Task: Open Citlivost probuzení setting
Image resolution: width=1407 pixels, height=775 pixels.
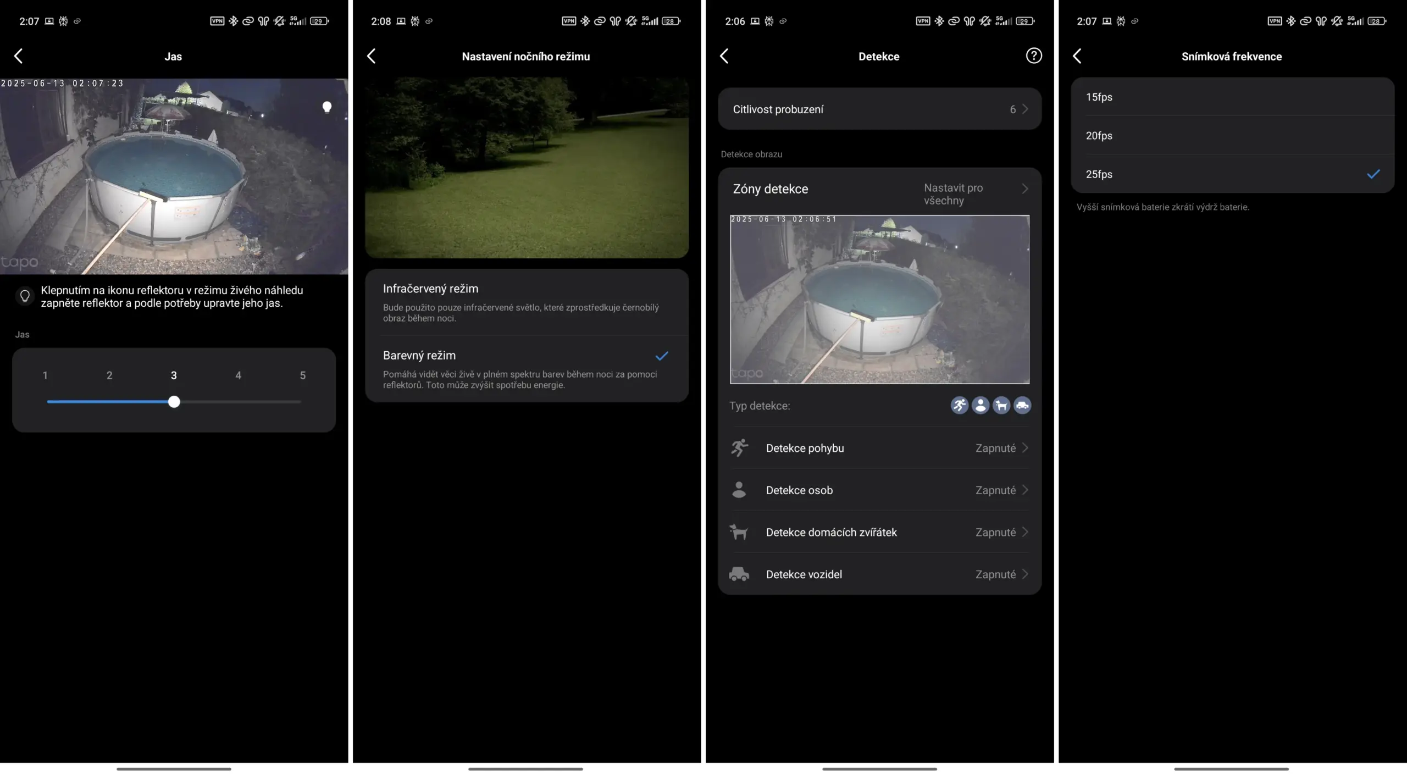Action: click(879, 109)
